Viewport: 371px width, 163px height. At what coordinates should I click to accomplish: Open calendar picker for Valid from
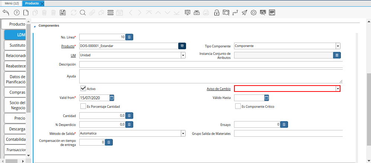112,98
